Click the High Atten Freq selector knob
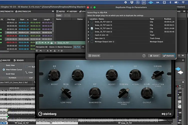The width and height of the screenshot is (188, 125). click(x=158, y=75)
